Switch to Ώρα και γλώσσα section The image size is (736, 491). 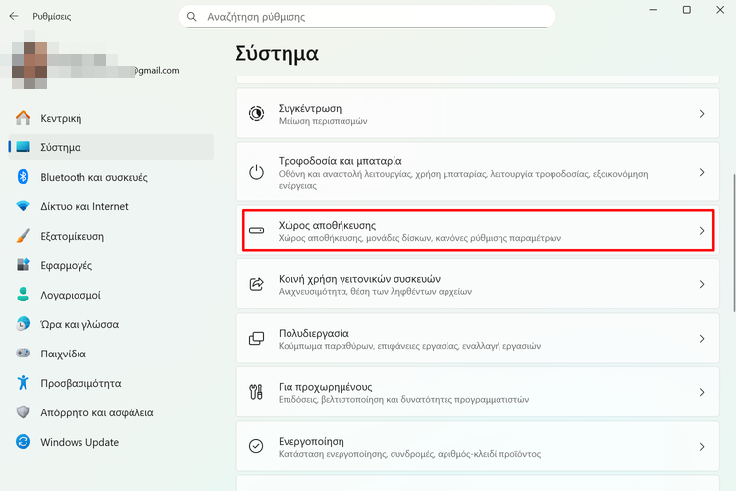point(79,324)
